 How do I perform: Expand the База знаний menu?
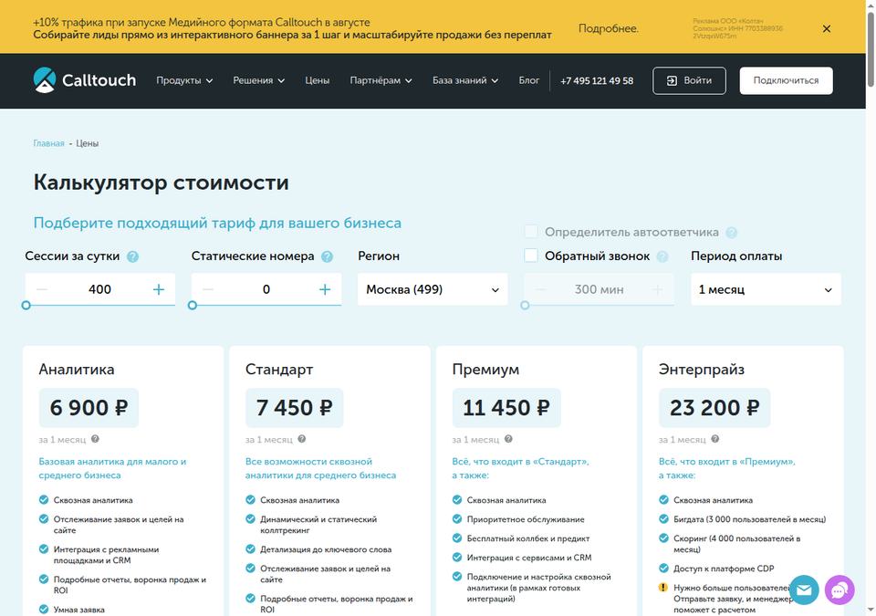tap(465, 80)
